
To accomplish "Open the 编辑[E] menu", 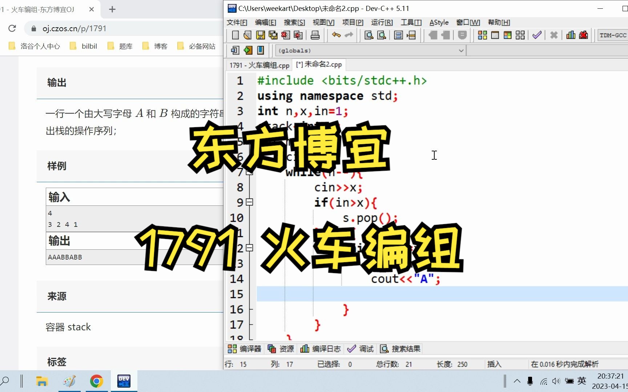I will (265, 23).
